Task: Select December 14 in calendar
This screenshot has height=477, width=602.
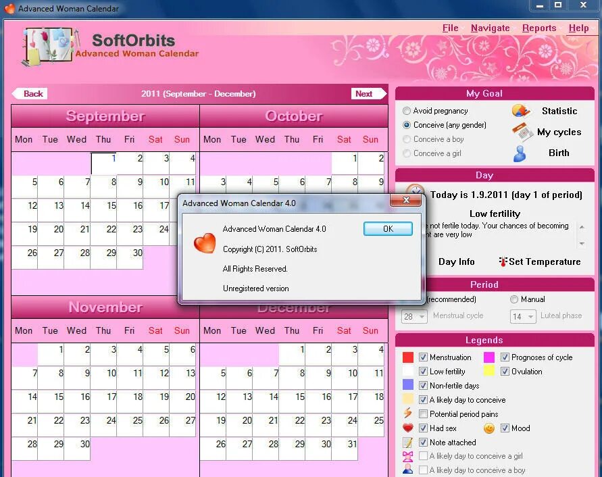Action: coord(266,401)
